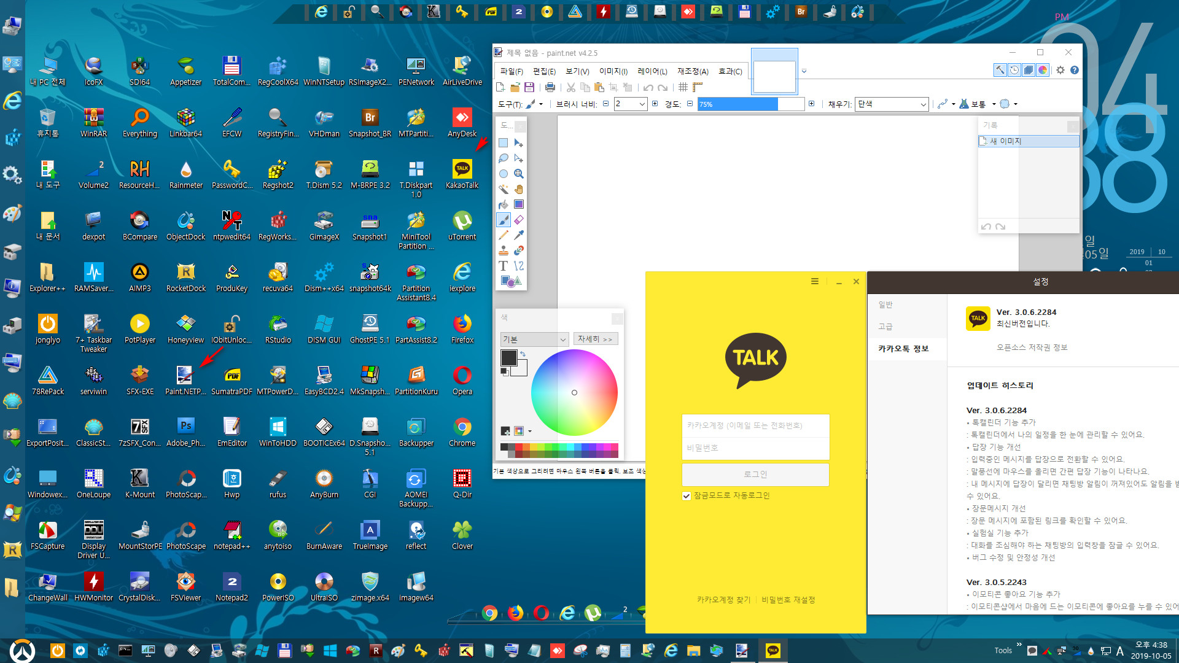This screenshot has height=663, width=1179.
Task: Toggle pixel grid display in toolbar
Action: tap(683, 87)
